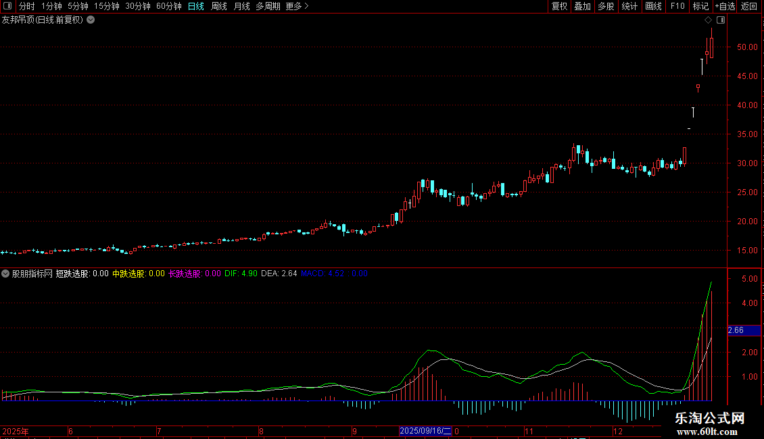This screenshot has width=764, height=439.
Task: Open 多股 multi-stock view
Action: pos(606,6)
